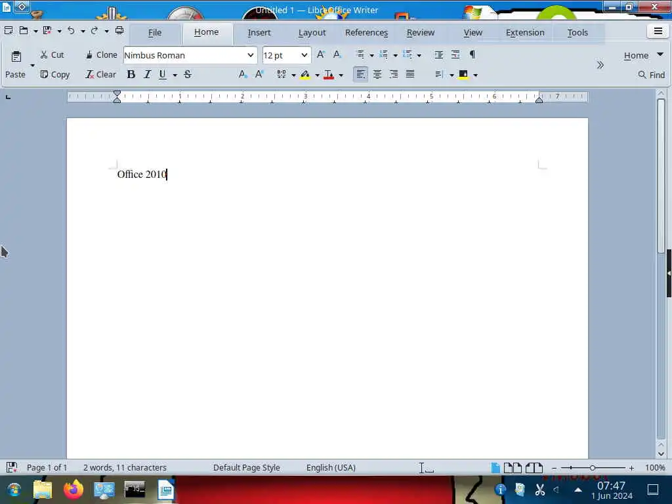This screenshot has height=504, width=672.
Task: Toggle Underline formatting
Action: pyautogui.click(x=163, y=75)
